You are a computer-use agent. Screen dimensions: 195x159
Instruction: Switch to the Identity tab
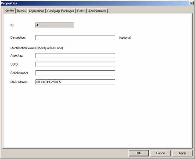(9, 11)
